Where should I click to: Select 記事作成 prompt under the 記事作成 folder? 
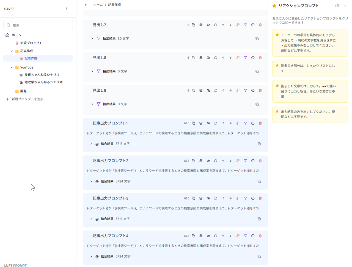coord(38,58)
